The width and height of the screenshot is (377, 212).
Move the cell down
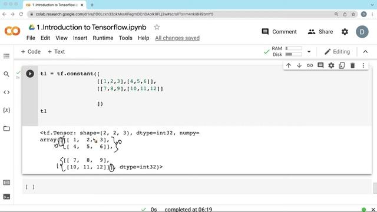click(x=299, y=65)
